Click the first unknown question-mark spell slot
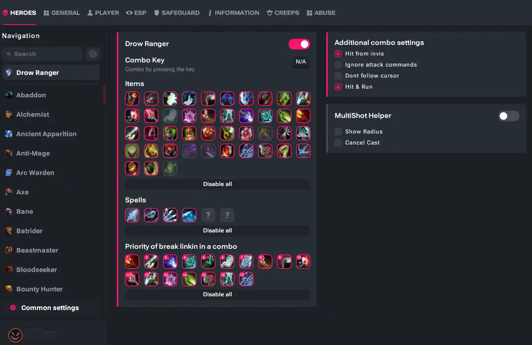Viewport: 532px width, 345px height. [208, 215]
